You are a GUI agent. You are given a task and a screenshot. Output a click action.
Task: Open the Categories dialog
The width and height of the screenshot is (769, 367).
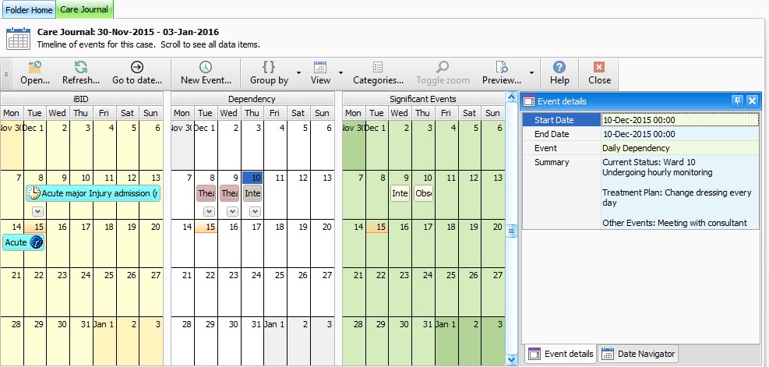point(378,73)
